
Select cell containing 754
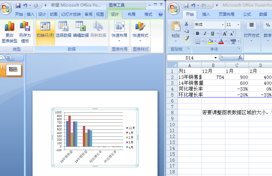click(213, 77)
